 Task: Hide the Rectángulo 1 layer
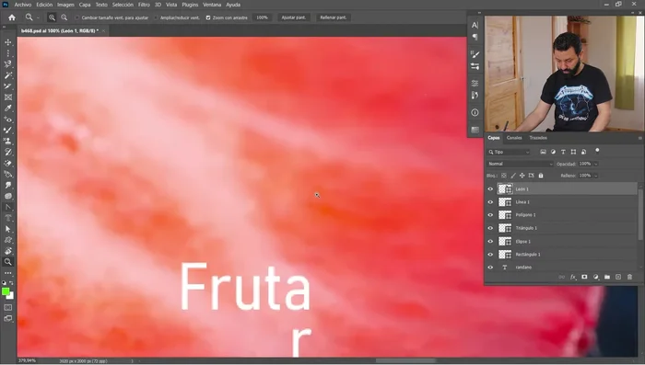tap(490, 255)
